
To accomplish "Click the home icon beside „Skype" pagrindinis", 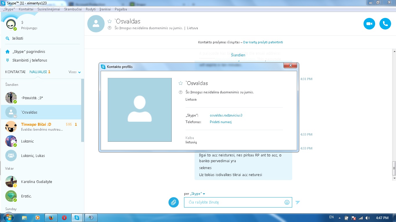I will tap(8, 51).
